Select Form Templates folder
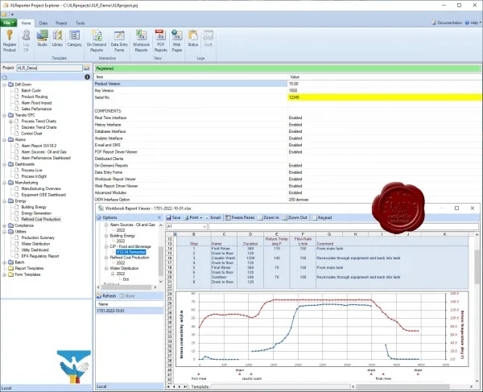 click(27, 274)
